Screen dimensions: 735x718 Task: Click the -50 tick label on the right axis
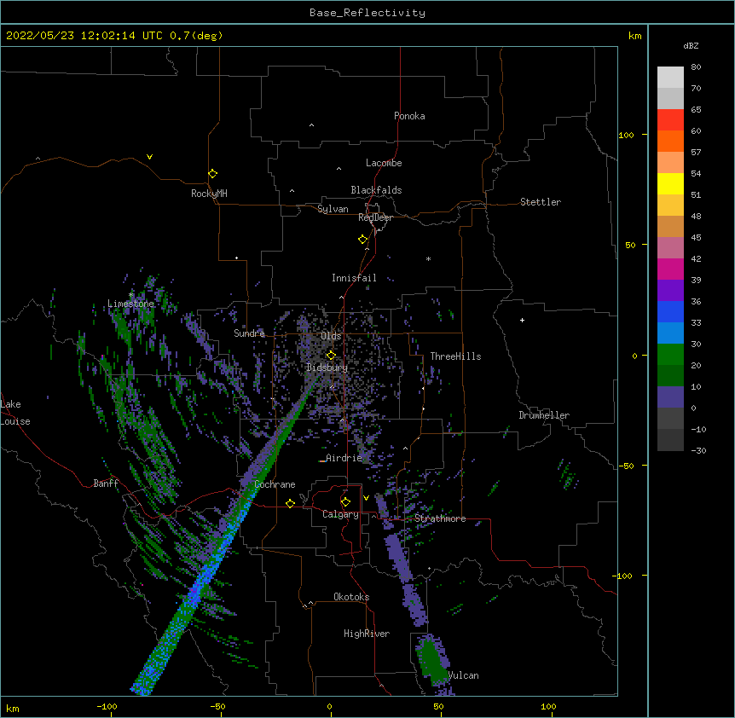tap(626, 466)
